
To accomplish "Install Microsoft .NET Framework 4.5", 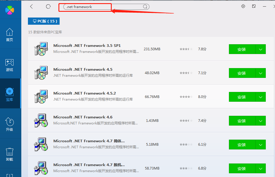I will (x=242, y=73).
